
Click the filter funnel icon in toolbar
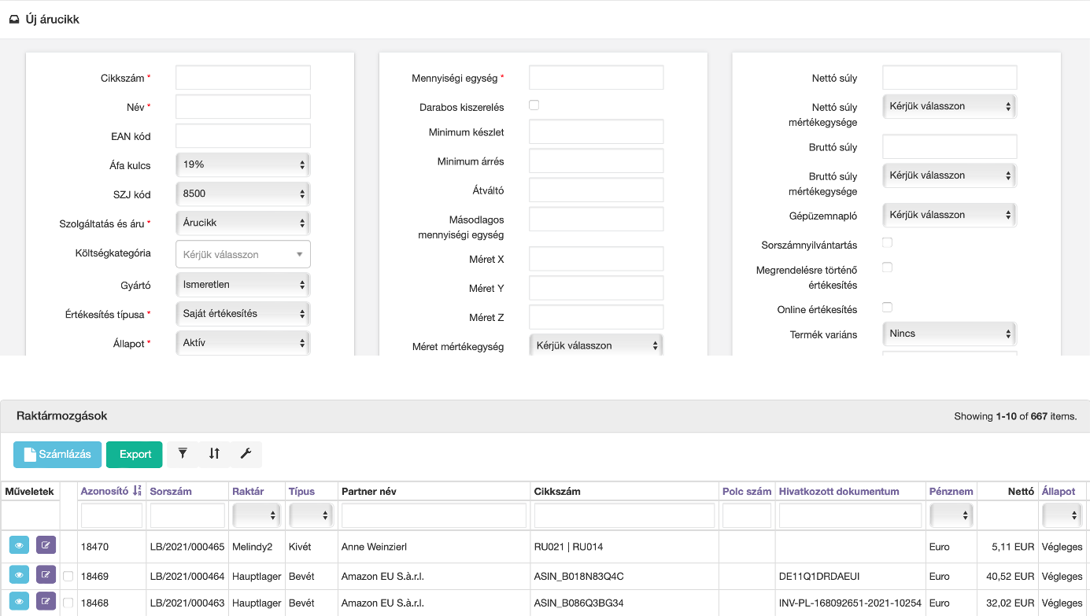(183, 454)
